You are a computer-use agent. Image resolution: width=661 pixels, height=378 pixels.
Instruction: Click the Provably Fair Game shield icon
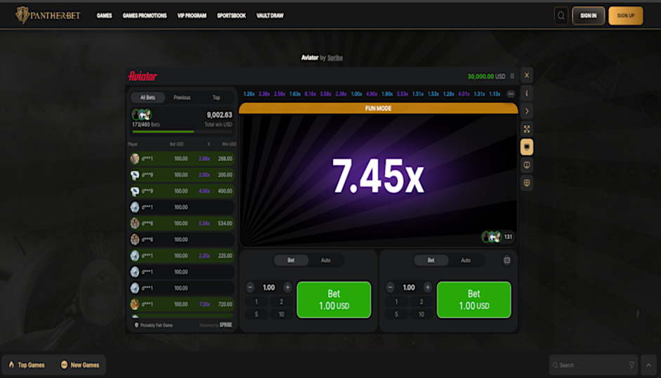coord(136,325)
